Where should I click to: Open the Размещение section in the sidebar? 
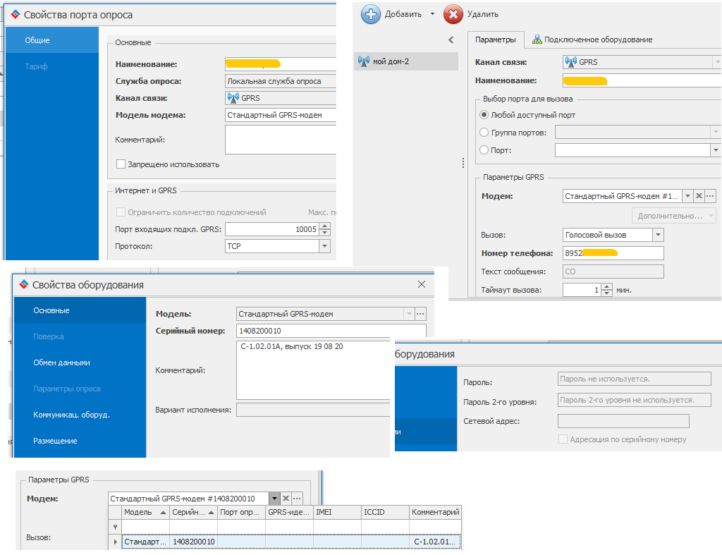coord(55,441)
